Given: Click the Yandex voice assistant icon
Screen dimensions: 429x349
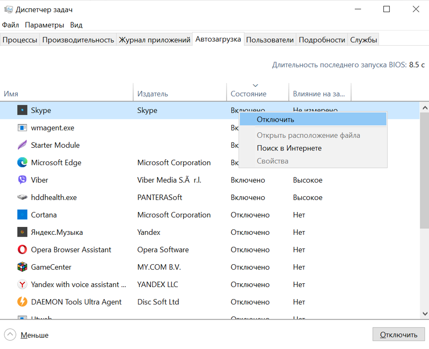Looking at the screenshot, I should click(x=22, y=285).
